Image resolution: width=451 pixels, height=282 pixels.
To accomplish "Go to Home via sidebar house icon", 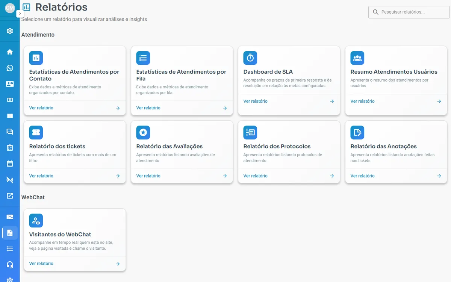I will point(10,52).
